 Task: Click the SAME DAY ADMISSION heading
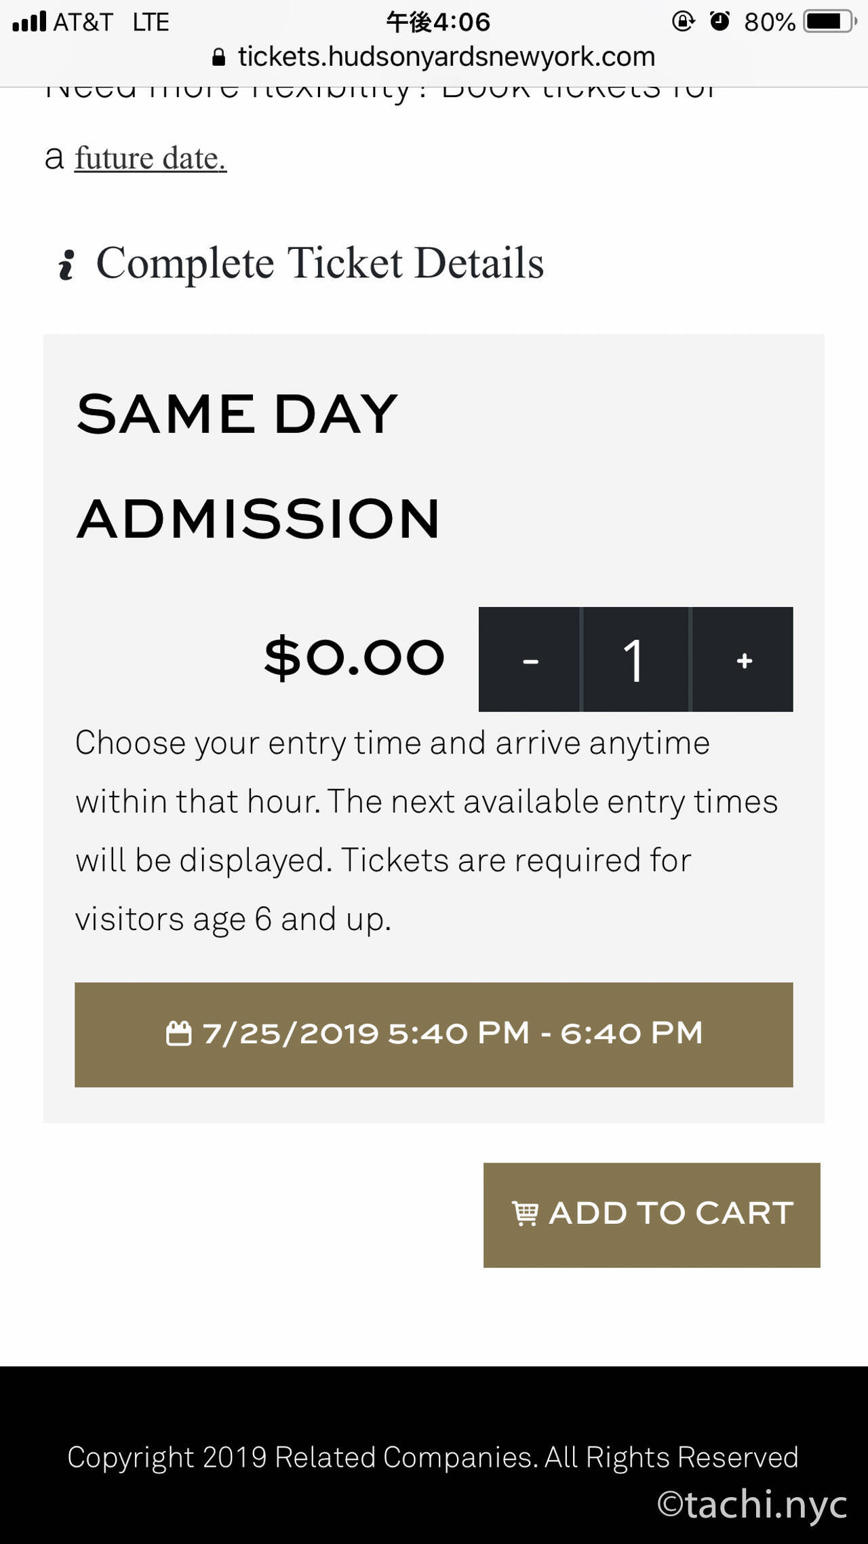[x=258, y=466]
